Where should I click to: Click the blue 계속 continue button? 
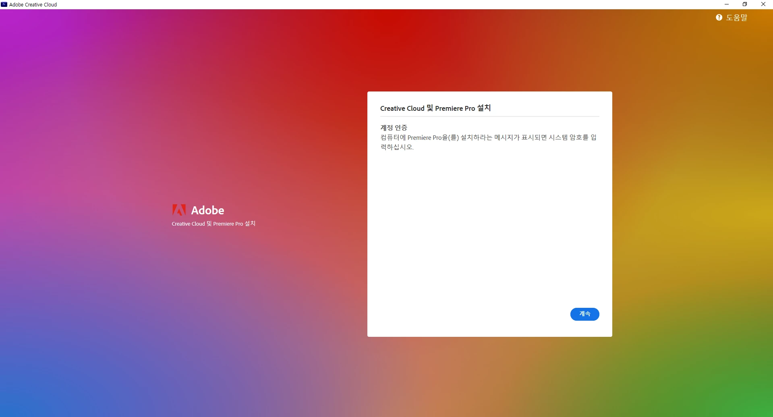(x=584, y=314)
